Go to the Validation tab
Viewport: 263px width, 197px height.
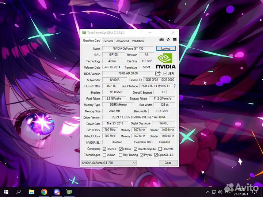[138, 41]
